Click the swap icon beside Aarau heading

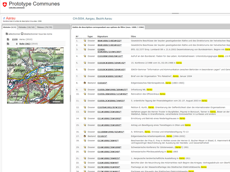point(4,18)
